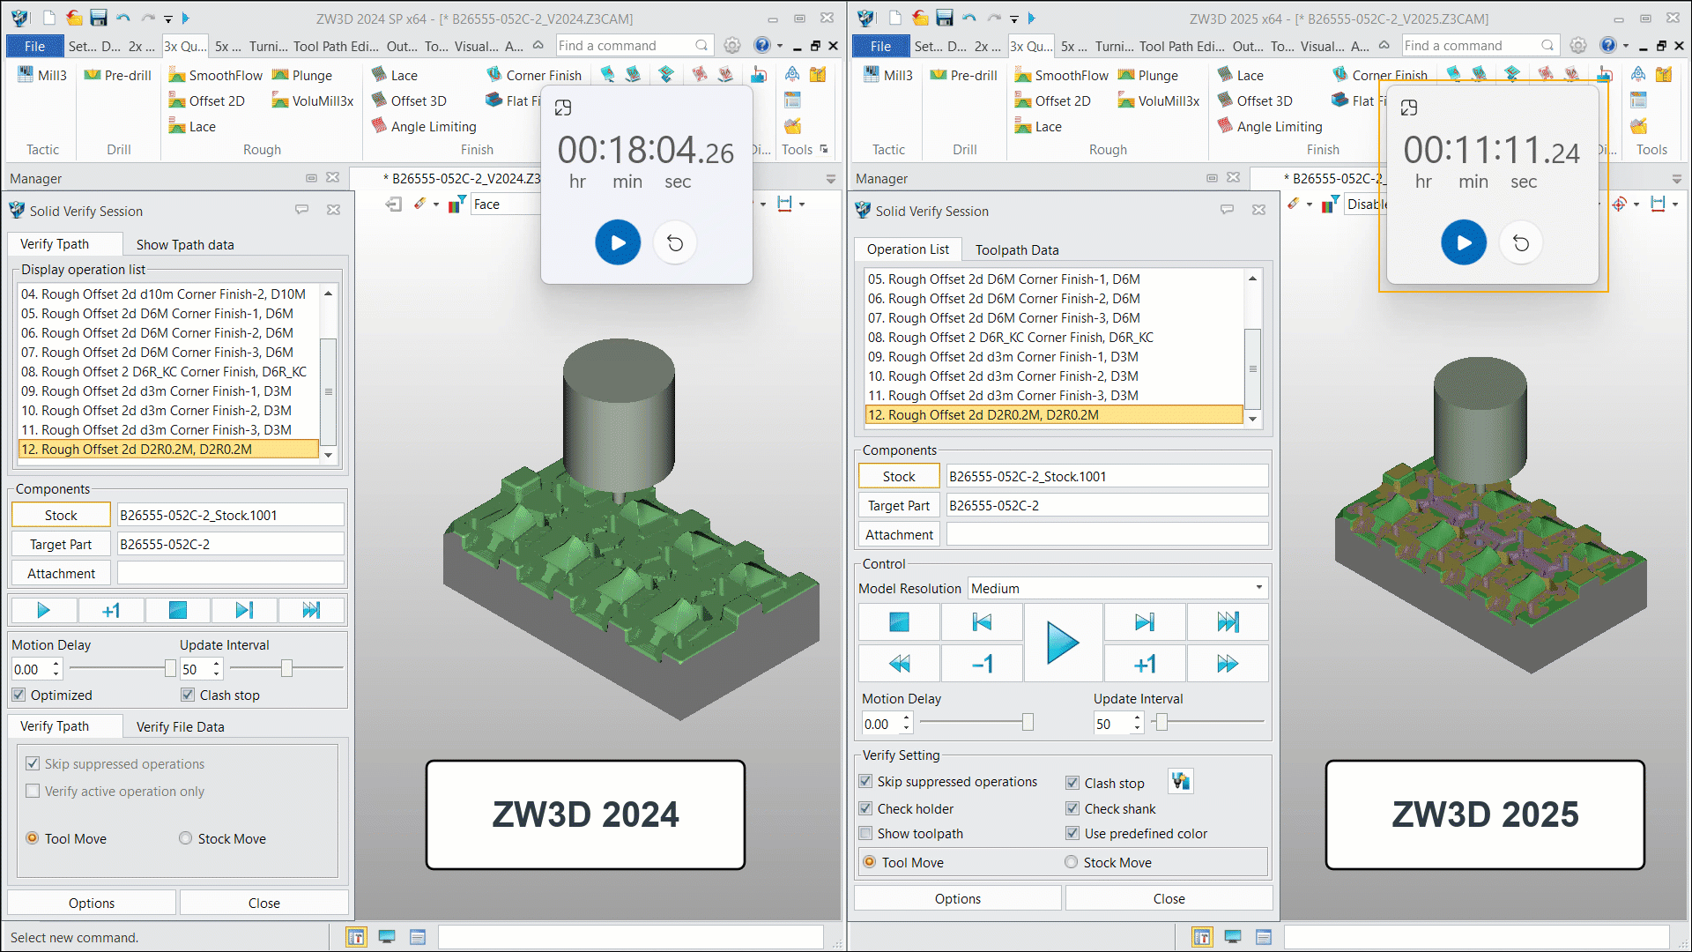
Task: Stop simulation in ZW3D 2024 verify controls
Action: pyautogui.click(x=177, y=610)
